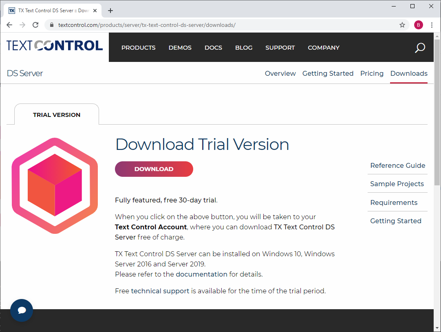Open the chat bubble widget
This screenshot has height=332, width=441.
point(22,310)
